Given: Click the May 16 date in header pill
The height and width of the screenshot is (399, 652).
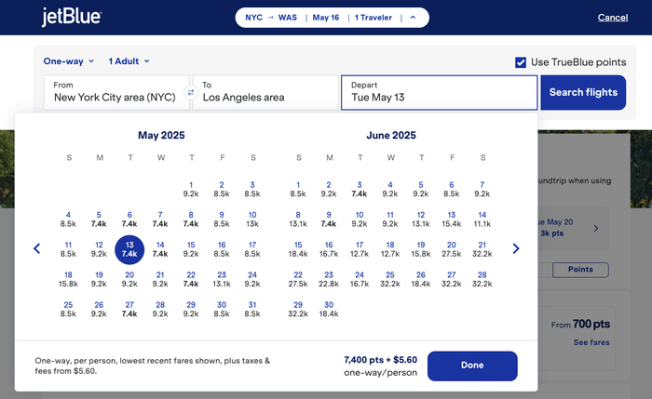Looking at the screenshot, I should (326, 18).
